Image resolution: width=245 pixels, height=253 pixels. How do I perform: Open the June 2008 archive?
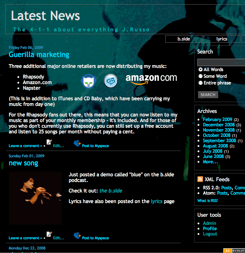213,157
